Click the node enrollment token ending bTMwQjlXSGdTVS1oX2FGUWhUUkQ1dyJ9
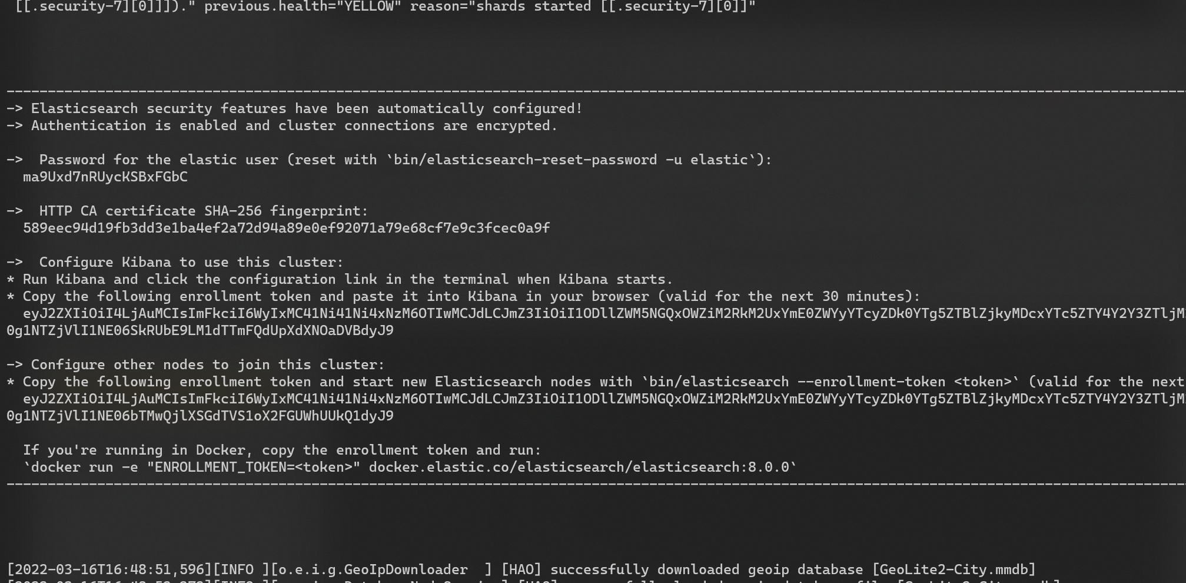 [x=200, y=416]
